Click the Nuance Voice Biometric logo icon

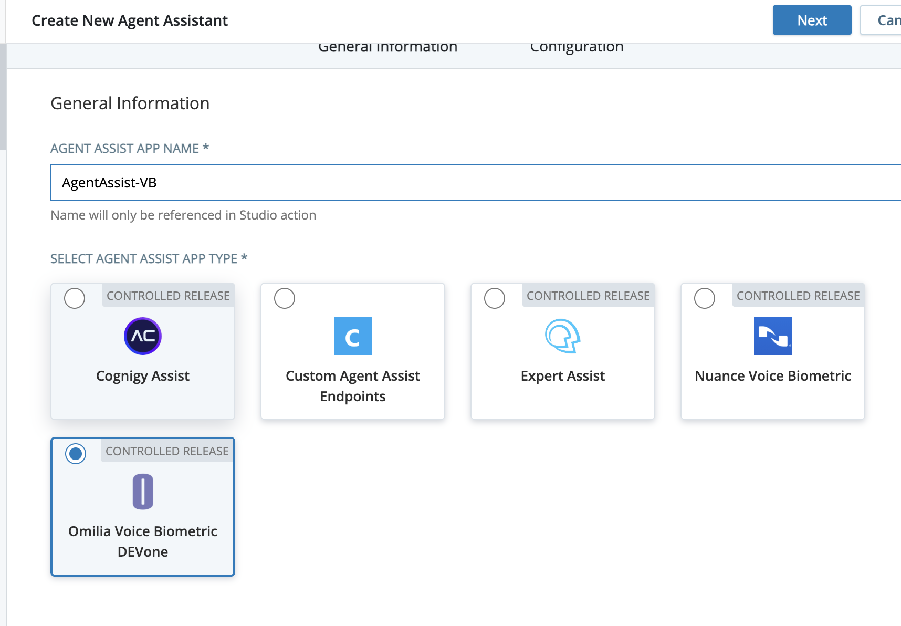click(x=773, y=336)
